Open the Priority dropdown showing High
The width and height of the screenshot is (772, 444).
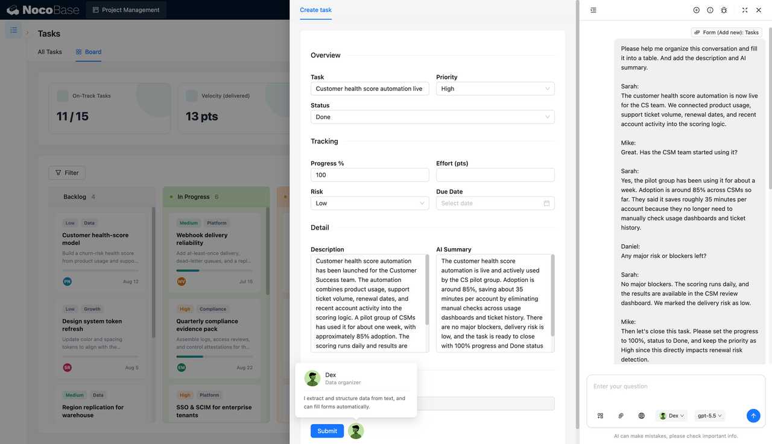[x=495, y=89]
